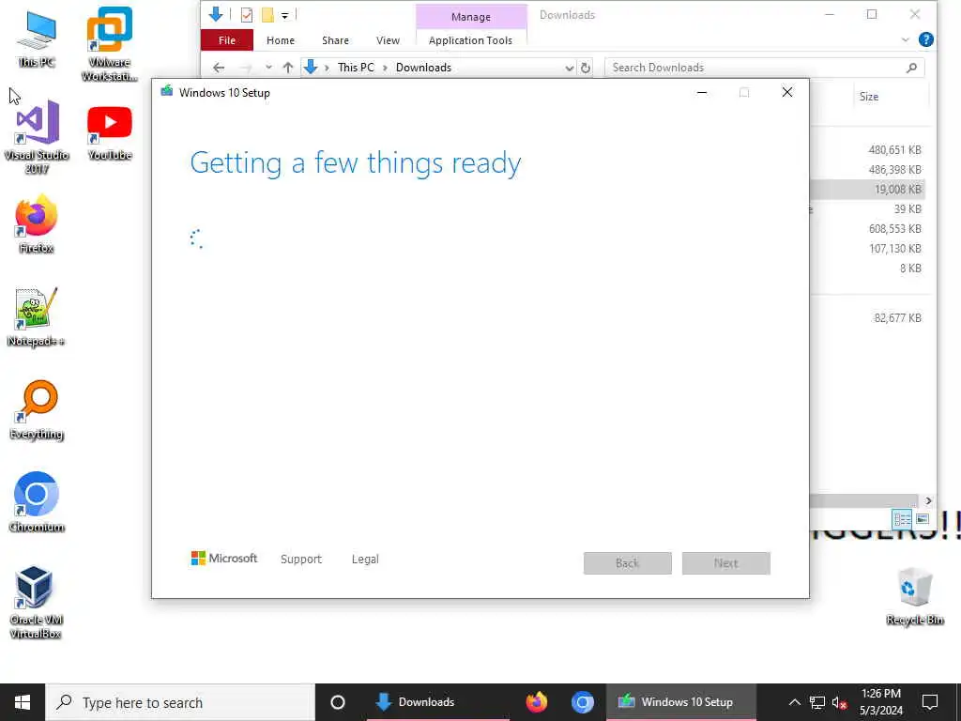Open network status tray icon

(817, 702)
